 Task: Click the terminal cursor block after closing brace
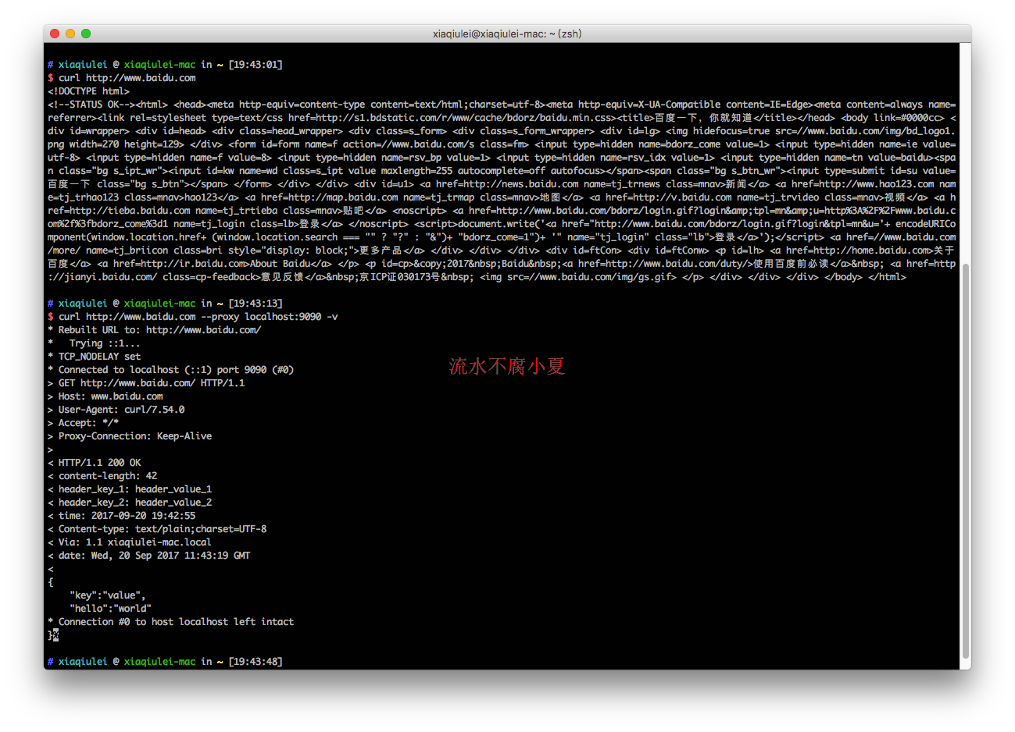[x=55, y=635]
